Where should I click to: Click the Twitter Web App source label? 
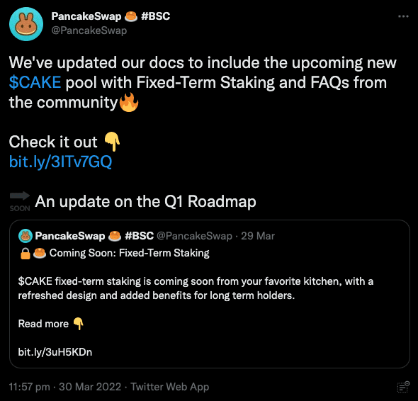click(x=169, y=387)
